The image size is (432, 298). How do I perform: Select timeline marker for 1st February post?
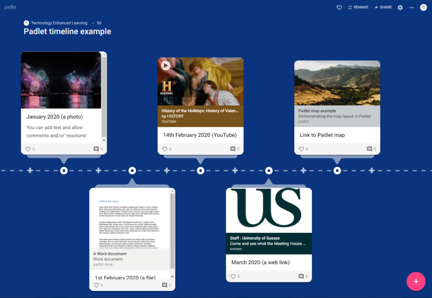tap(132, 171)
